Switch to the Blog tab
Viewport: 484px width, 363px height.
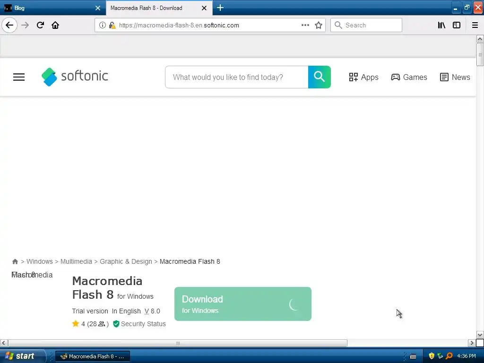click(x=52, y=8)
